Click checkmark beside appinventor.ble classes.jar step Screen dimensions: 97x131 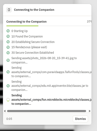pos(8,86)
